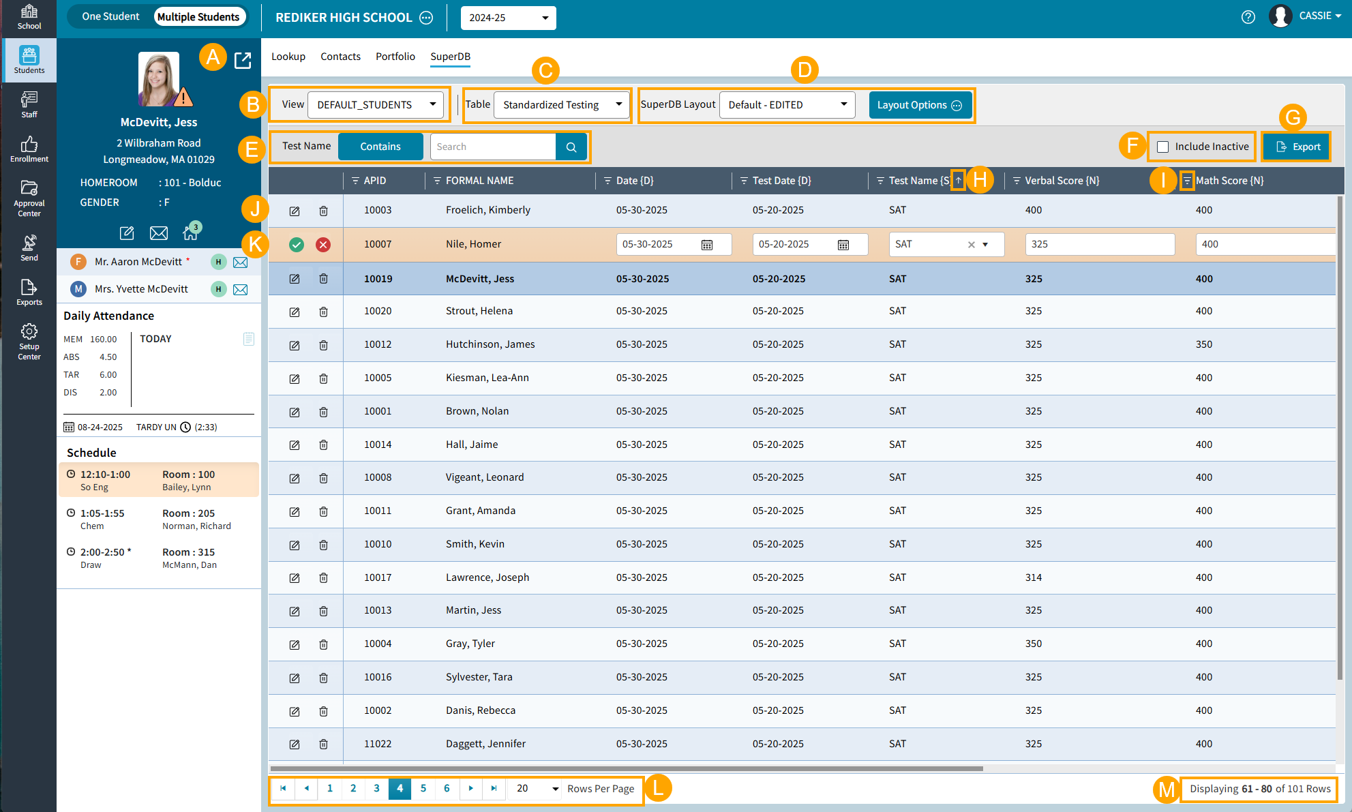Switch to the Portfolio tab
1352x812 pixels.
point(395,57)
